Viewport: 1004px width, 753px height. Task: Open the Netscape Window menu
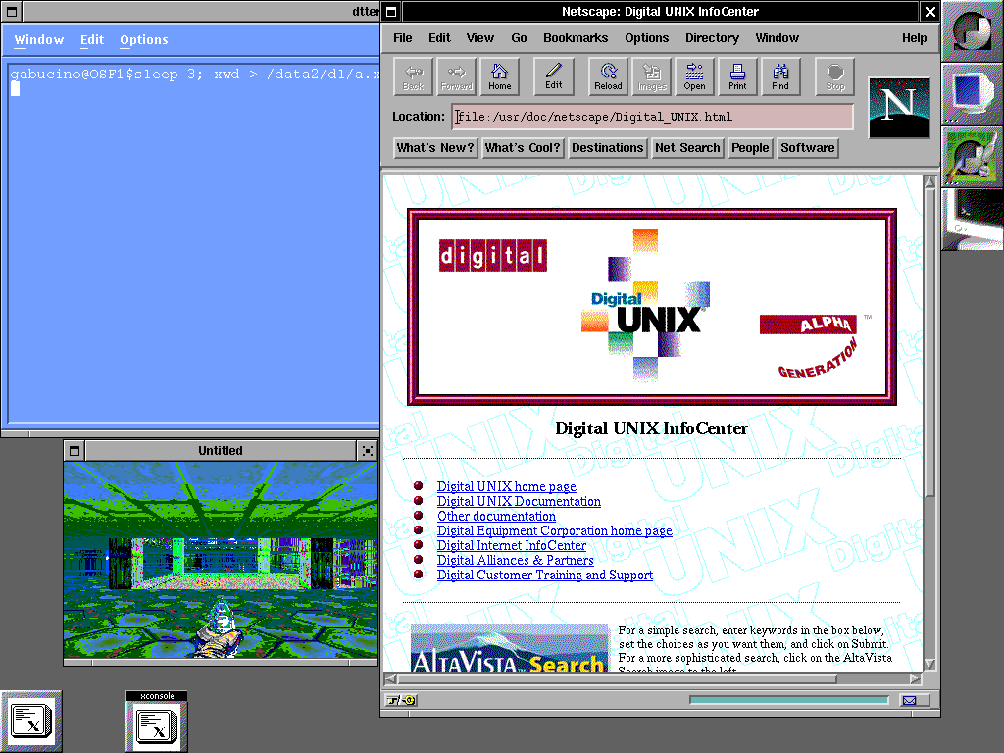click(777, 38)
